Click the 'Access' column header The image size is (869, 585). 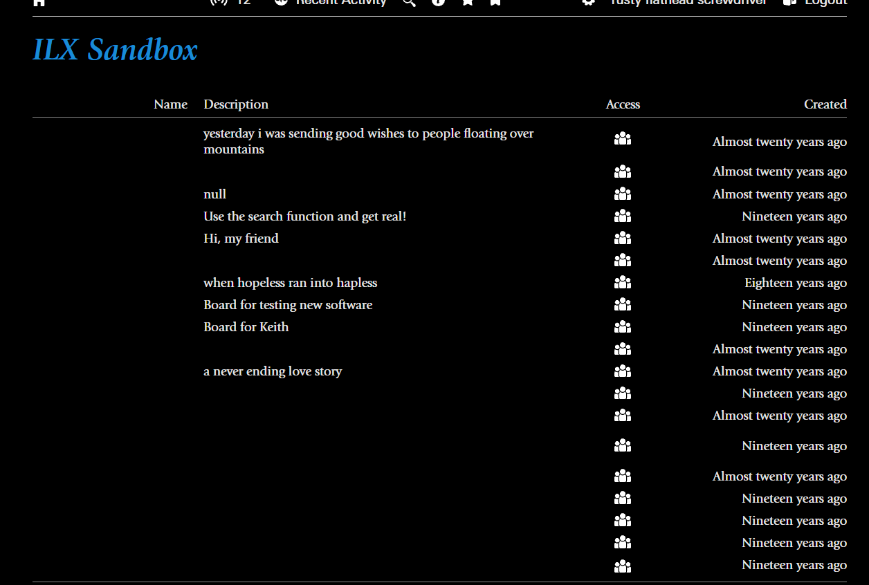tap(623, 104)
